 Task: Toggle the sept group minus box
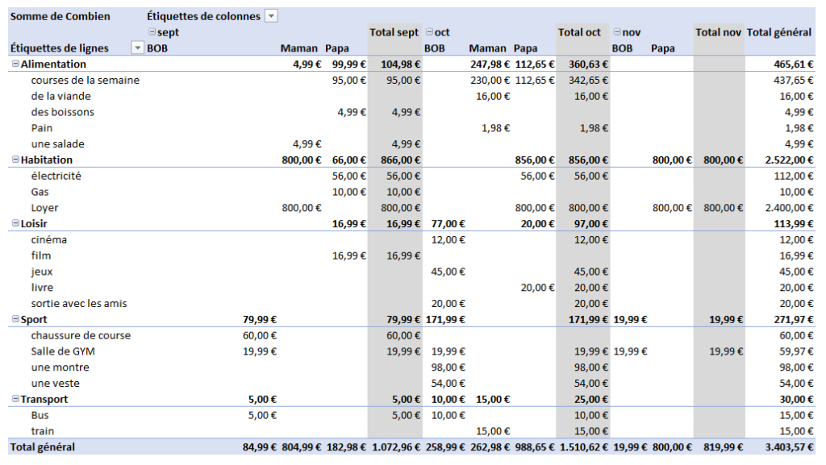point(152,32)
